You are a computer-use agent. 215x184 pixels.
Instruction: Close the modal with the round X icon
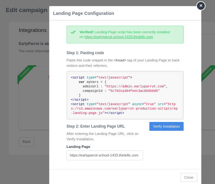[201, 6]
